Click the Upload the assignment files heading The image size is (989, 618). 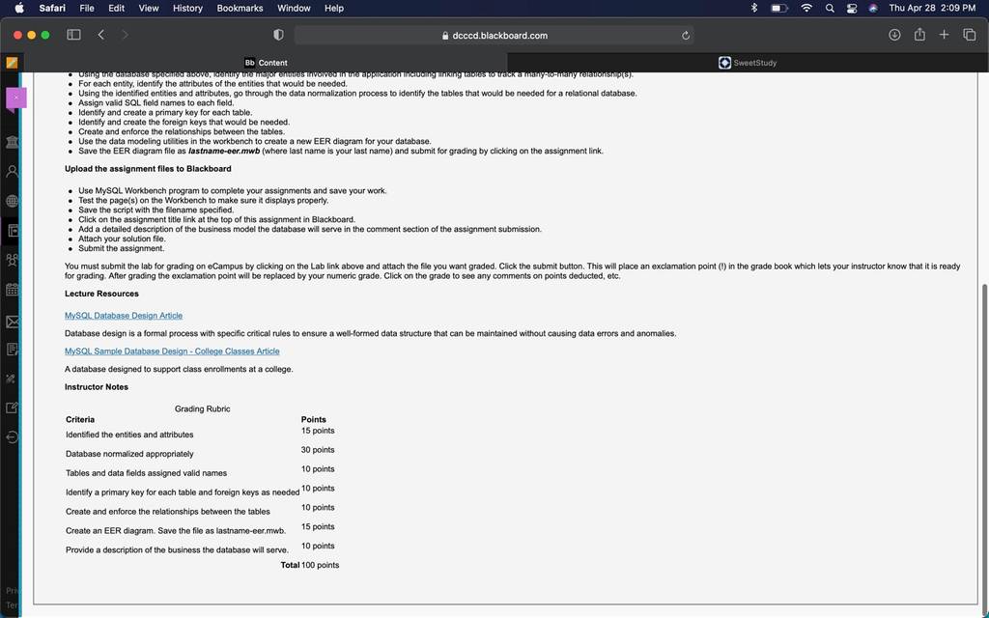point(148,169)
